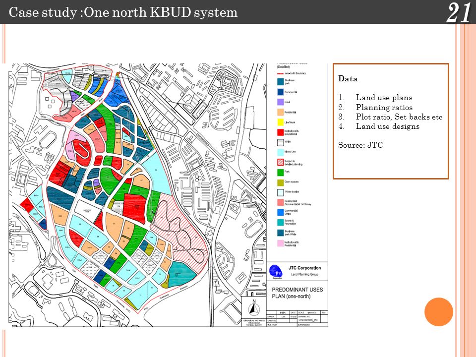Screen dimensions: 476x357
Task: Select the Business park legend swatch
Action: coord(280,82)
